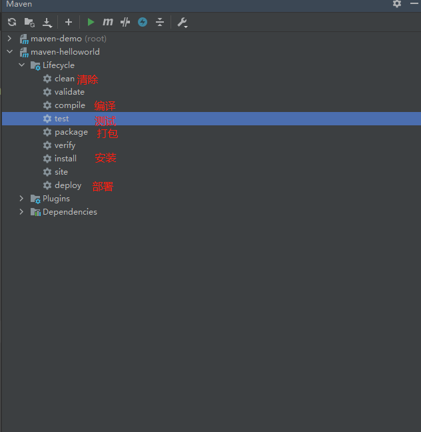The image size is (421, 432).
Task: Hide the Maven tool window
Action: pyautogui.click(x=414, y=3)
